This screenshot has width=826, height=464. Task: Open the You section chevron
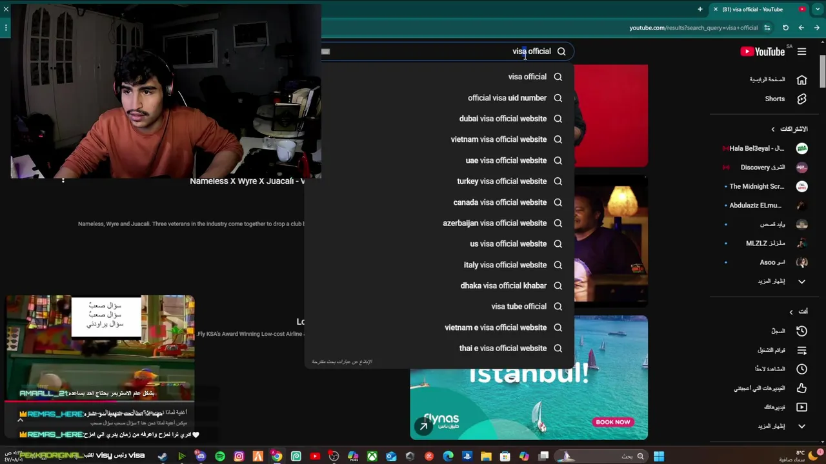click(791, 312)
